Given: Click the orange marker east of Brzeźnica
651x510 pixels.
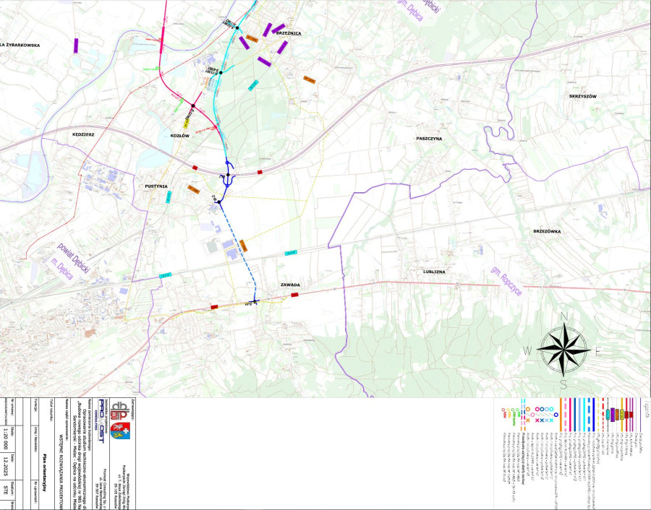Looking at the screenshot, I should click(310, 79).
